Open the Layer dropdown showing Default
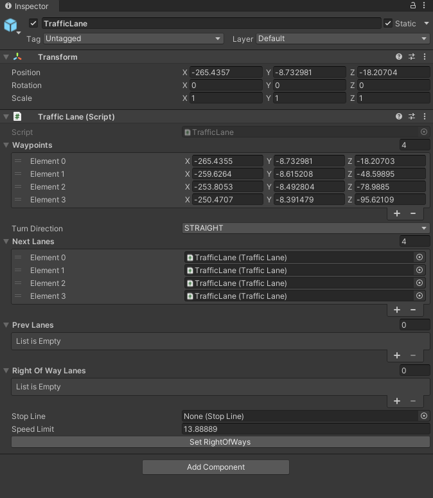This screenshot has width=433, height=498. (342, 39)
